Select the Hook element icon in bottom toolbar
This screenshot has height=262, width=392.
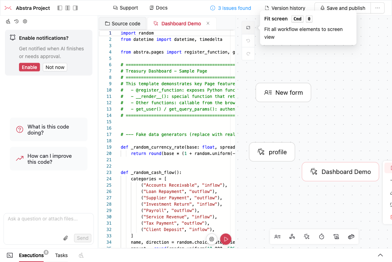coord(292,237)
